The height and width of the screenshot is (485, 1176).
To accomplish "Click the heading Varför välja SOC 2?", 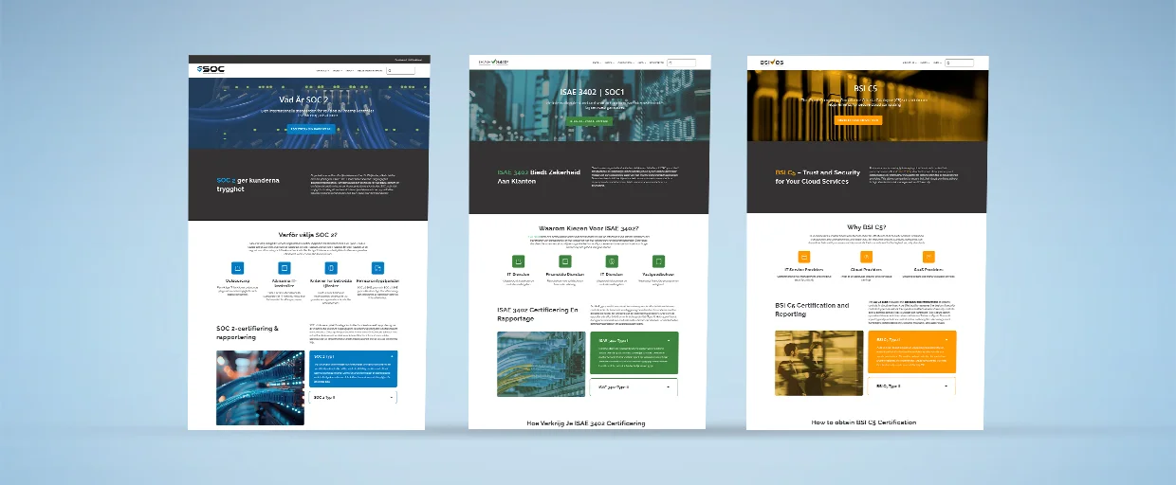I will click(308, 235).
